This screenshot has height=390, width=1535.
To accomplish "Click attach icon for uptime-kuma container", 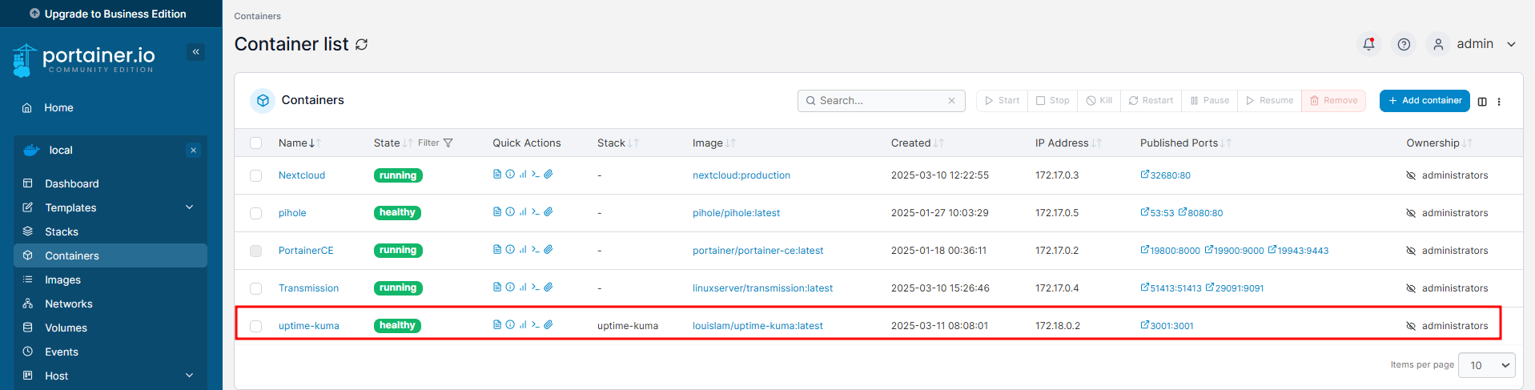I will (549, 325).
